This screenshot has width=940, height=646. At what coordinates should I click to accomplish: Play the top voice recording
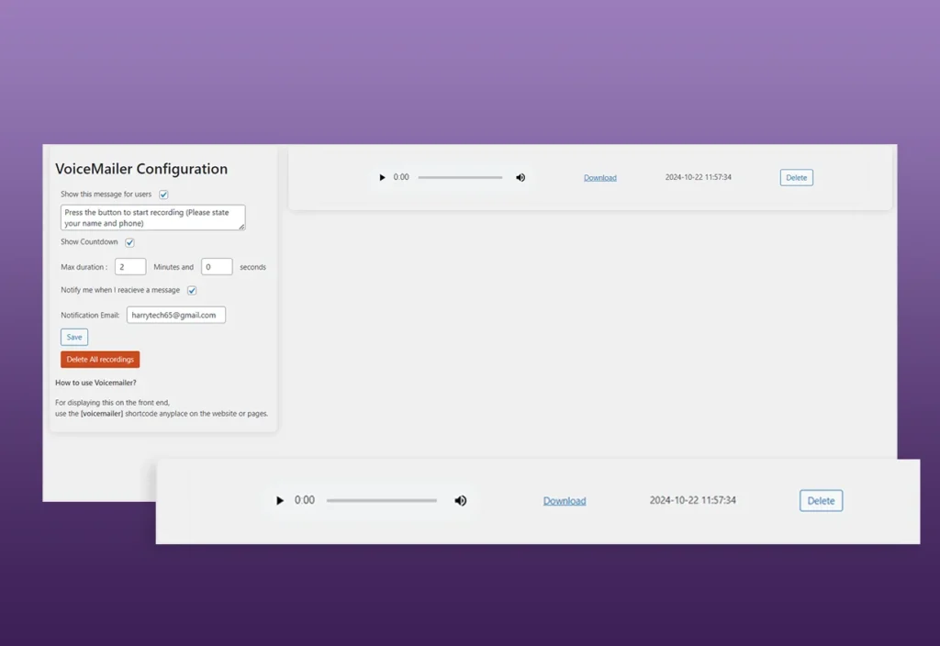[x=383, y=177]
